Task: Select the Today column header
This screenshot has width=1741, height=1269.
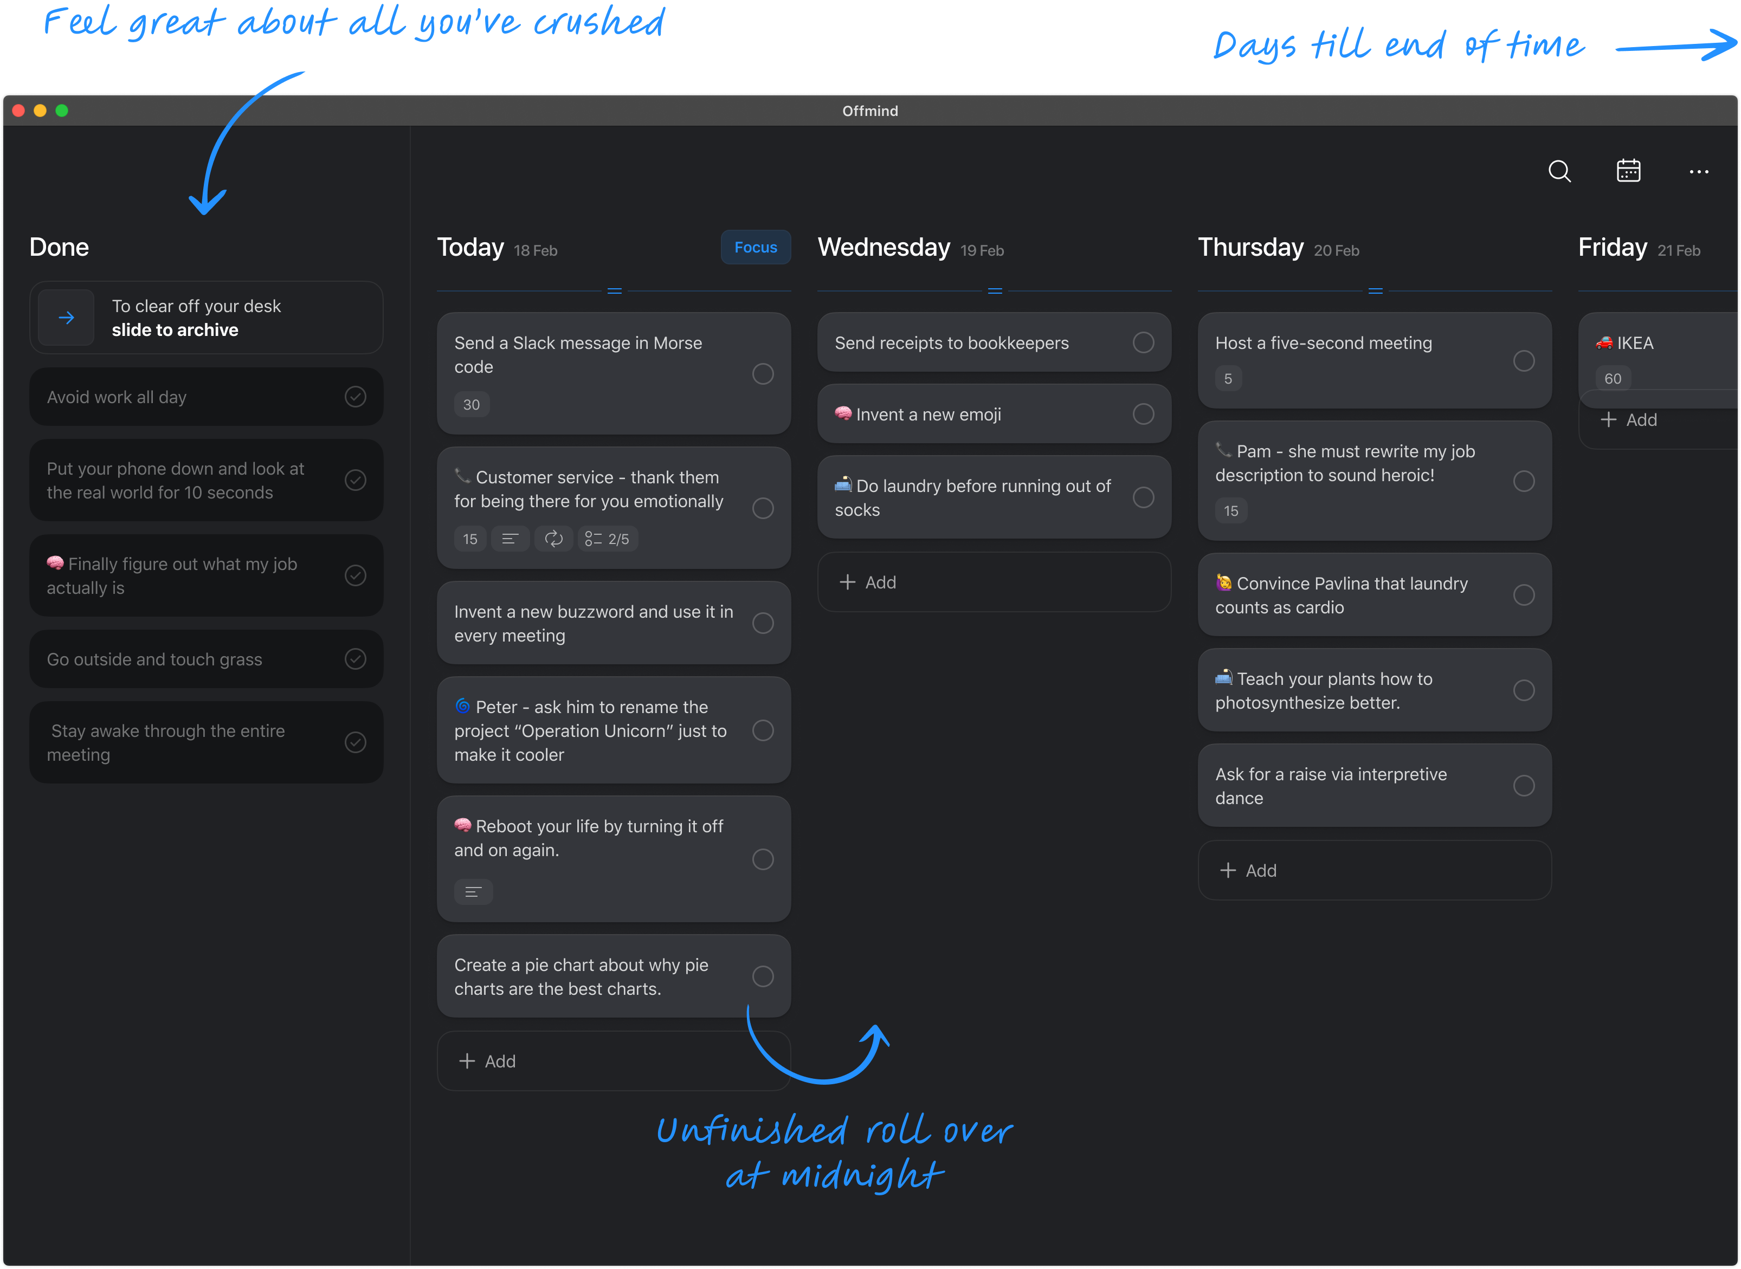Action: click(470, 247)
